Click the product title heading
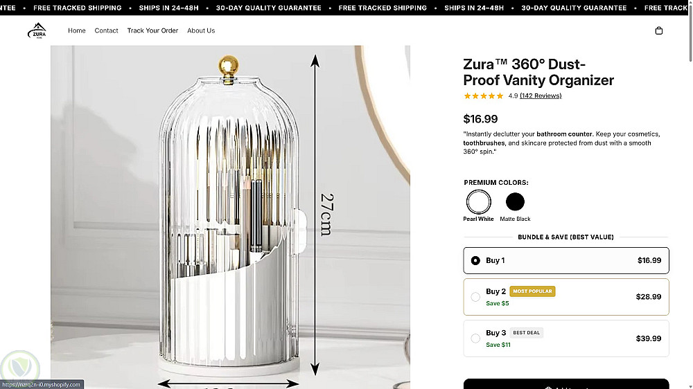693x389 pixels. click(x=538, y=73)
